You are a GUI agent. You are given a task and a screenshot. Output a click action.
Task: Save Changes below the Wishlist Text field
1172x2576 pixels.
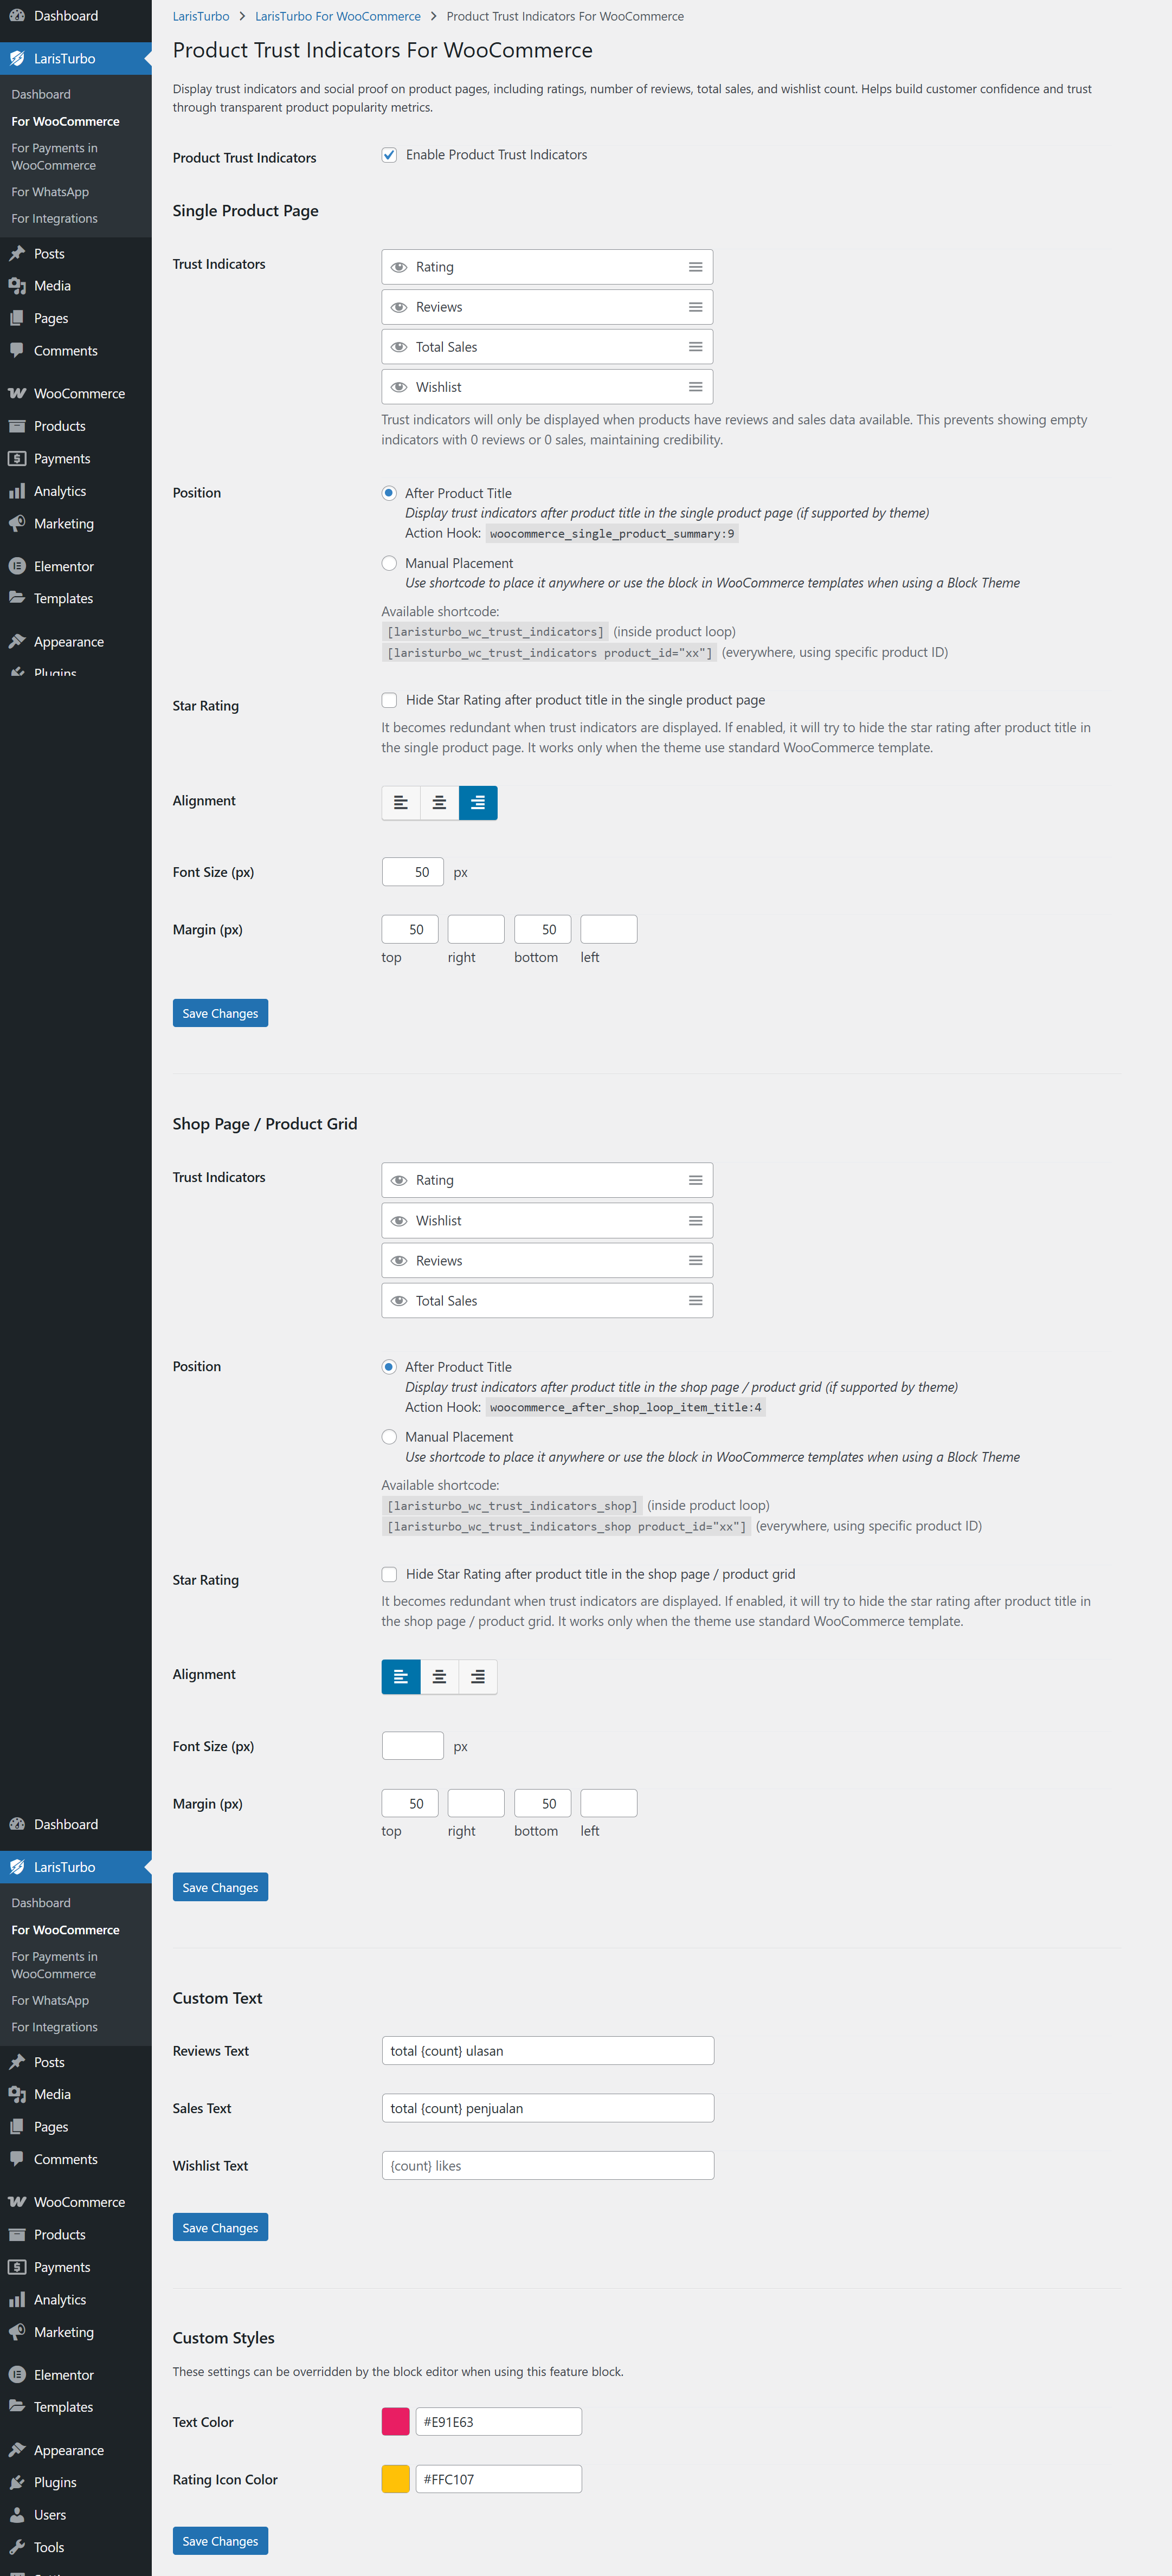220,2227
